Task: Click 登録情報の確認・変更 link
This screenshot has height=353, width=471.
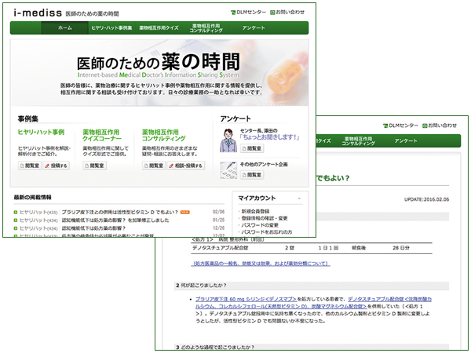Action: pos(265,218)
